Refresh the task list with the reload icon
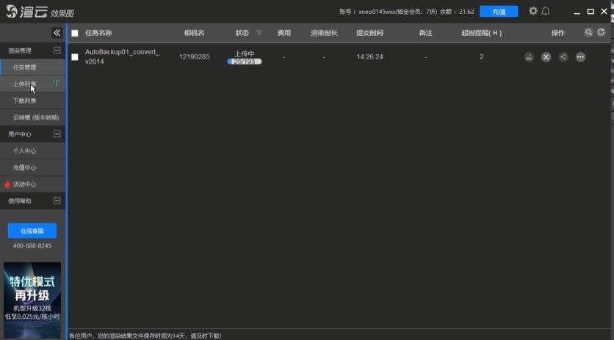Screen dimensions: 614x340 coord(601,33)
